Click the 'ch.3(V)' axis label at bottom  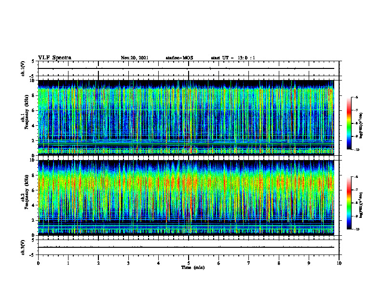[x=23, y=247]
